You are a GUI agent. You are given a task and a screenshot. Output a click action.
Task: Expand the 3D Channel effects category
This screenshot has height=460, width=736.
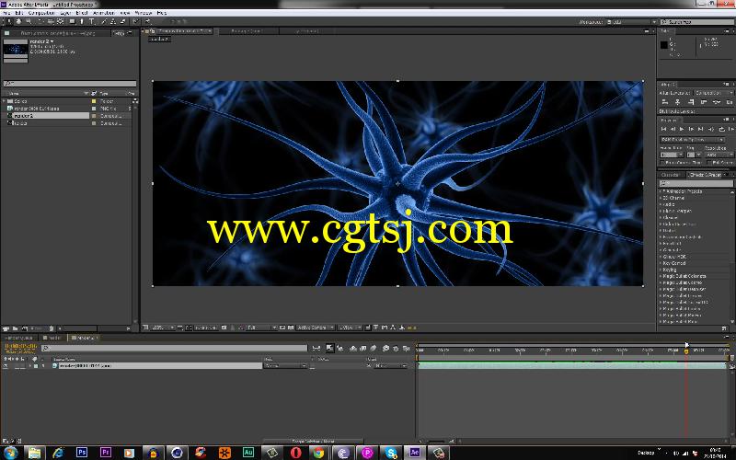coord(661,198)
